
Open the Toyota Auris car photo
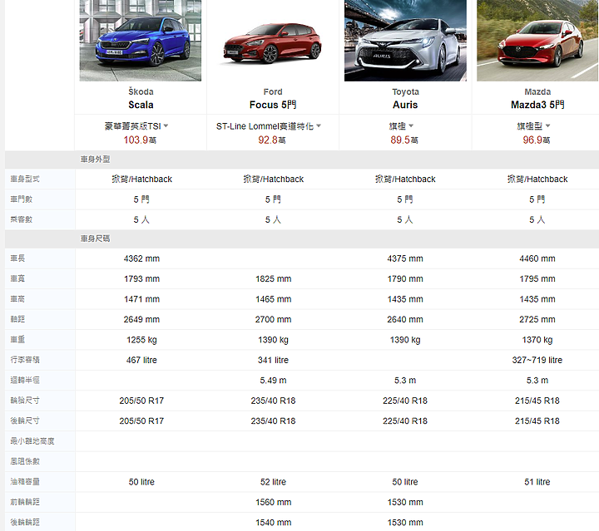click(405, 41)
